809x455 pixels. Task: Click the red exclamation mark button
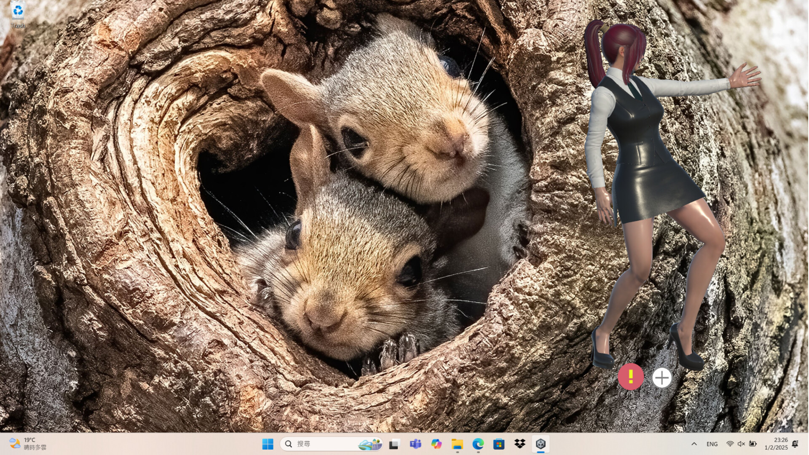(x=631, y=376)
